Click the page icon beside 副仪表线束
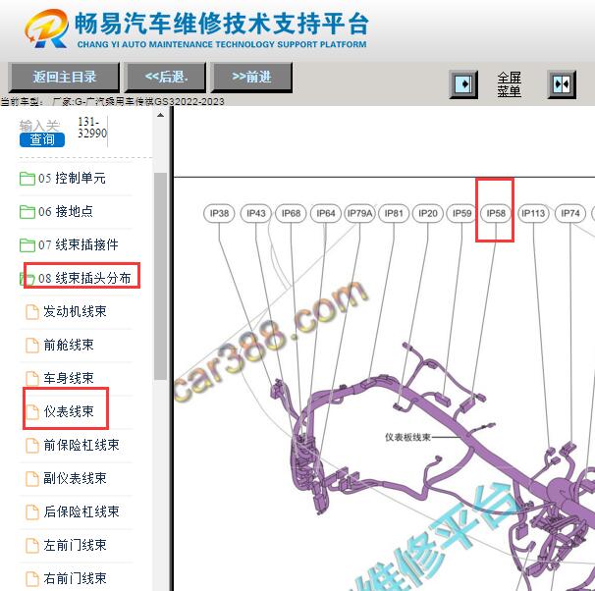Image resolution: width=595 pixels, height=591 pixels. tap(32, 479)
